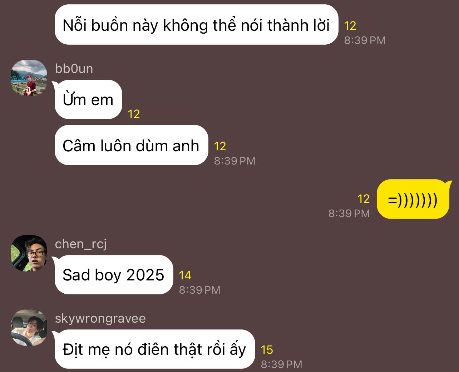Tap the 8:39 PM time below "Sad boy 2025"
The image size is (459, 372).
click(200, 290)
